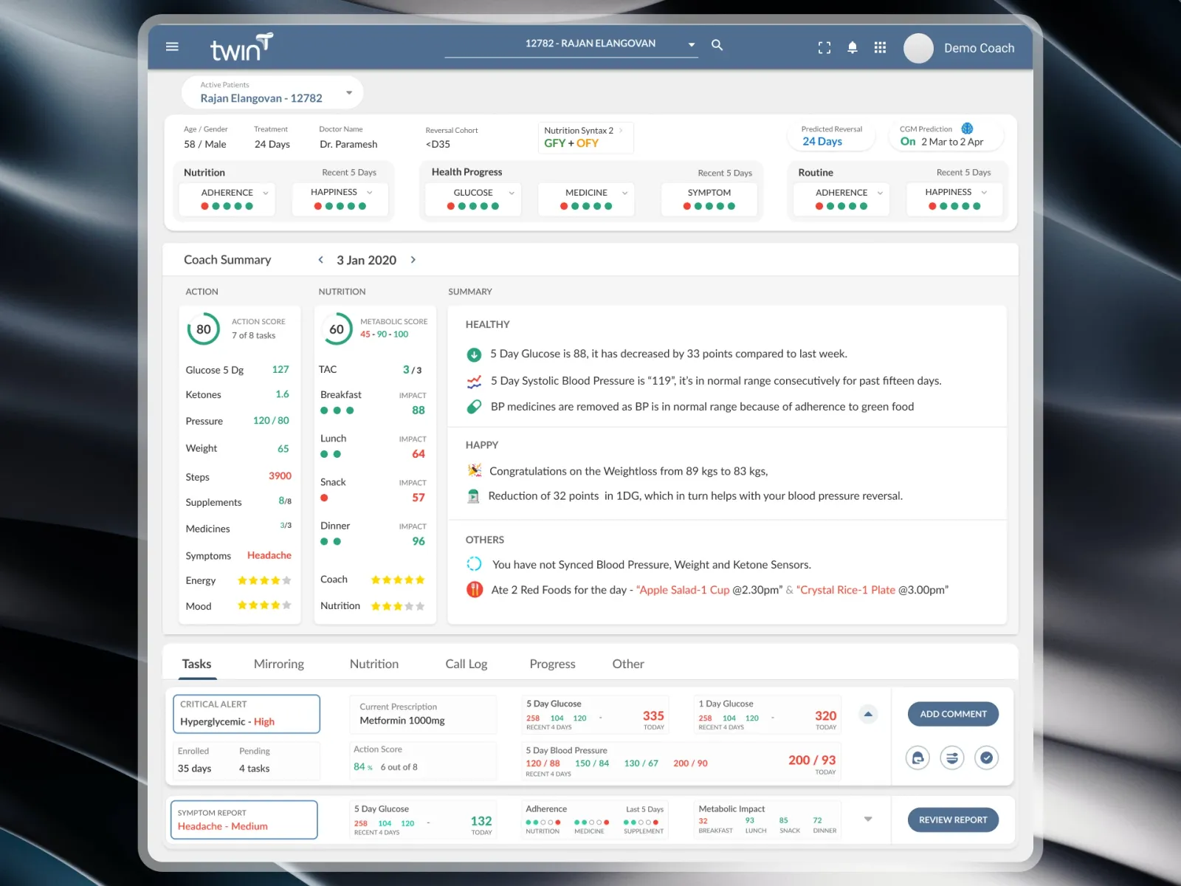Click the blood pressure trend icon
The image size is (1181, 886).
coord(474,381)
